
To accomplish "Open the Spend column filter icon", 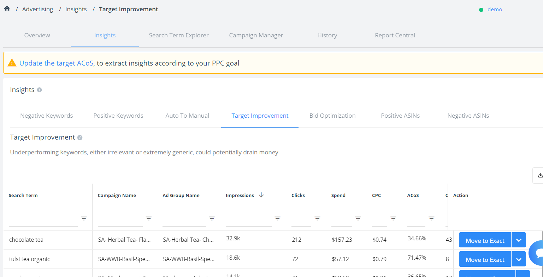I will click(x=358, y=218).
